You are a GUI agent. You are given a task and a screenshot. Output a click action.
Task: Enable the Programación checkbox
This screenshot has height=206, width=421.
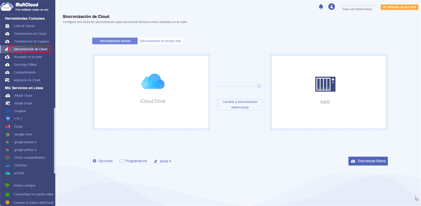121,161
